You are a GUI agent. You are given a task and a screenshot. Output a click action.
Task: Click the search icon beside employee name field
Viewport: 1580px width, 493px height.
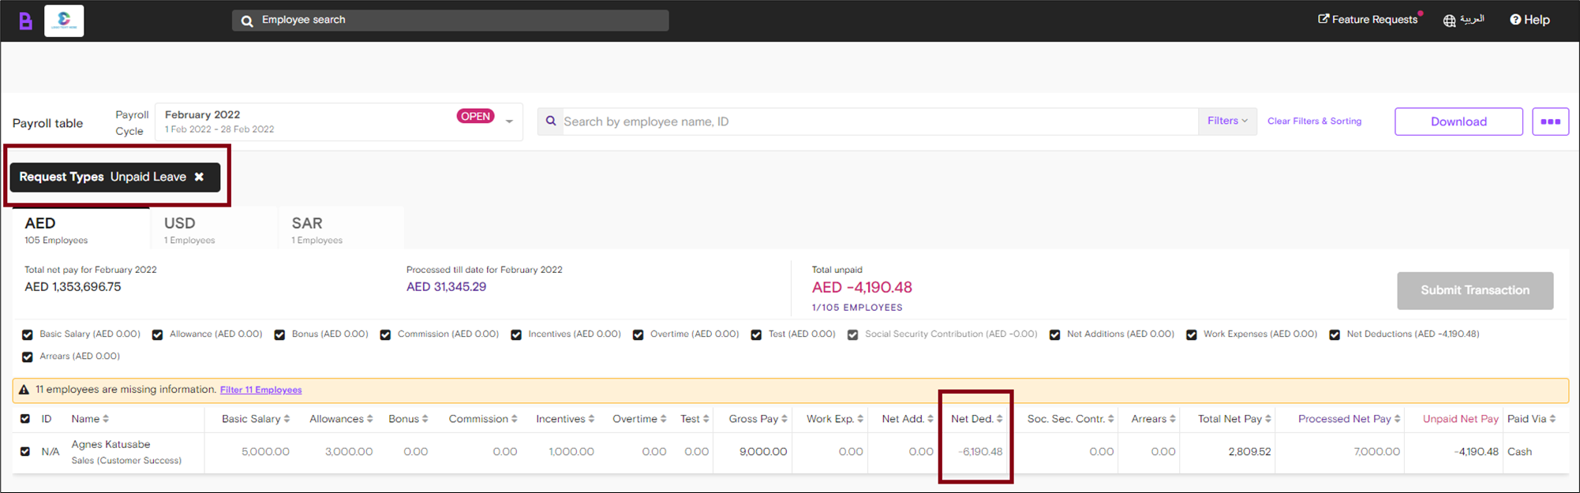coord(551,121)
